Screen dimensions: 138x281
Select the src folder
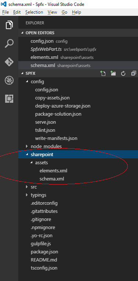click(34, 187)
